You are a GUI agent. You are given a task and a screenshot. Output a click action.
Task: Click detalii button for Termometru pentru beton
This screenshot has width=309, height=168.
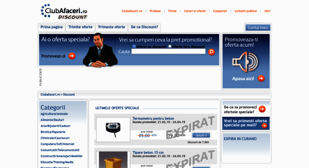click(x=201, y=135)
